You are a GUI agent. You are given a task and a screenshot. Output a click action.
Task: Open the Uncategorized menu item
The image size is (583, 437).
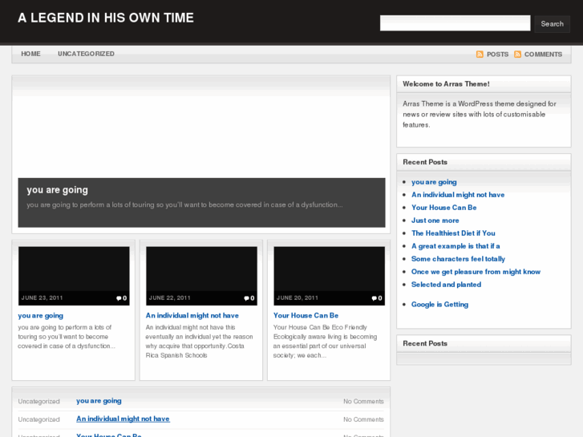click(x=86, y=54)
